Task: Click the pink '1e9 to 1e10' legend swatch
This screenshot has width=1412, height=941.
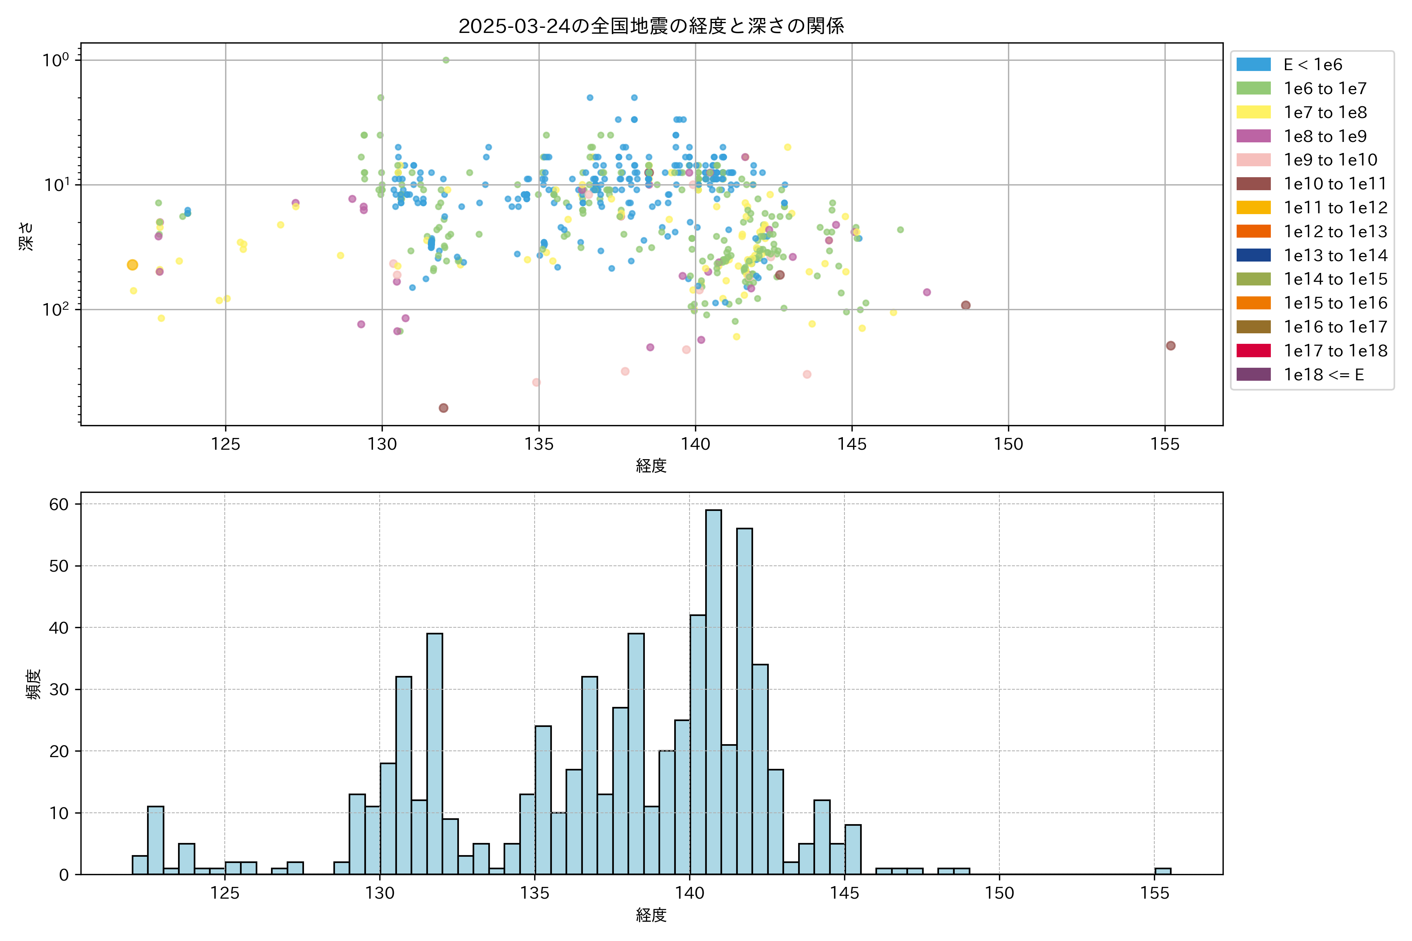Action: pos(1254,160)
